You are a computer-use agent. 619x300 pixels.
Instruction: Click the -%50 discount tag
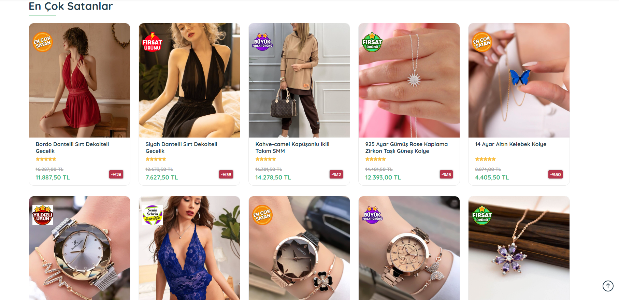pos(556,174)
